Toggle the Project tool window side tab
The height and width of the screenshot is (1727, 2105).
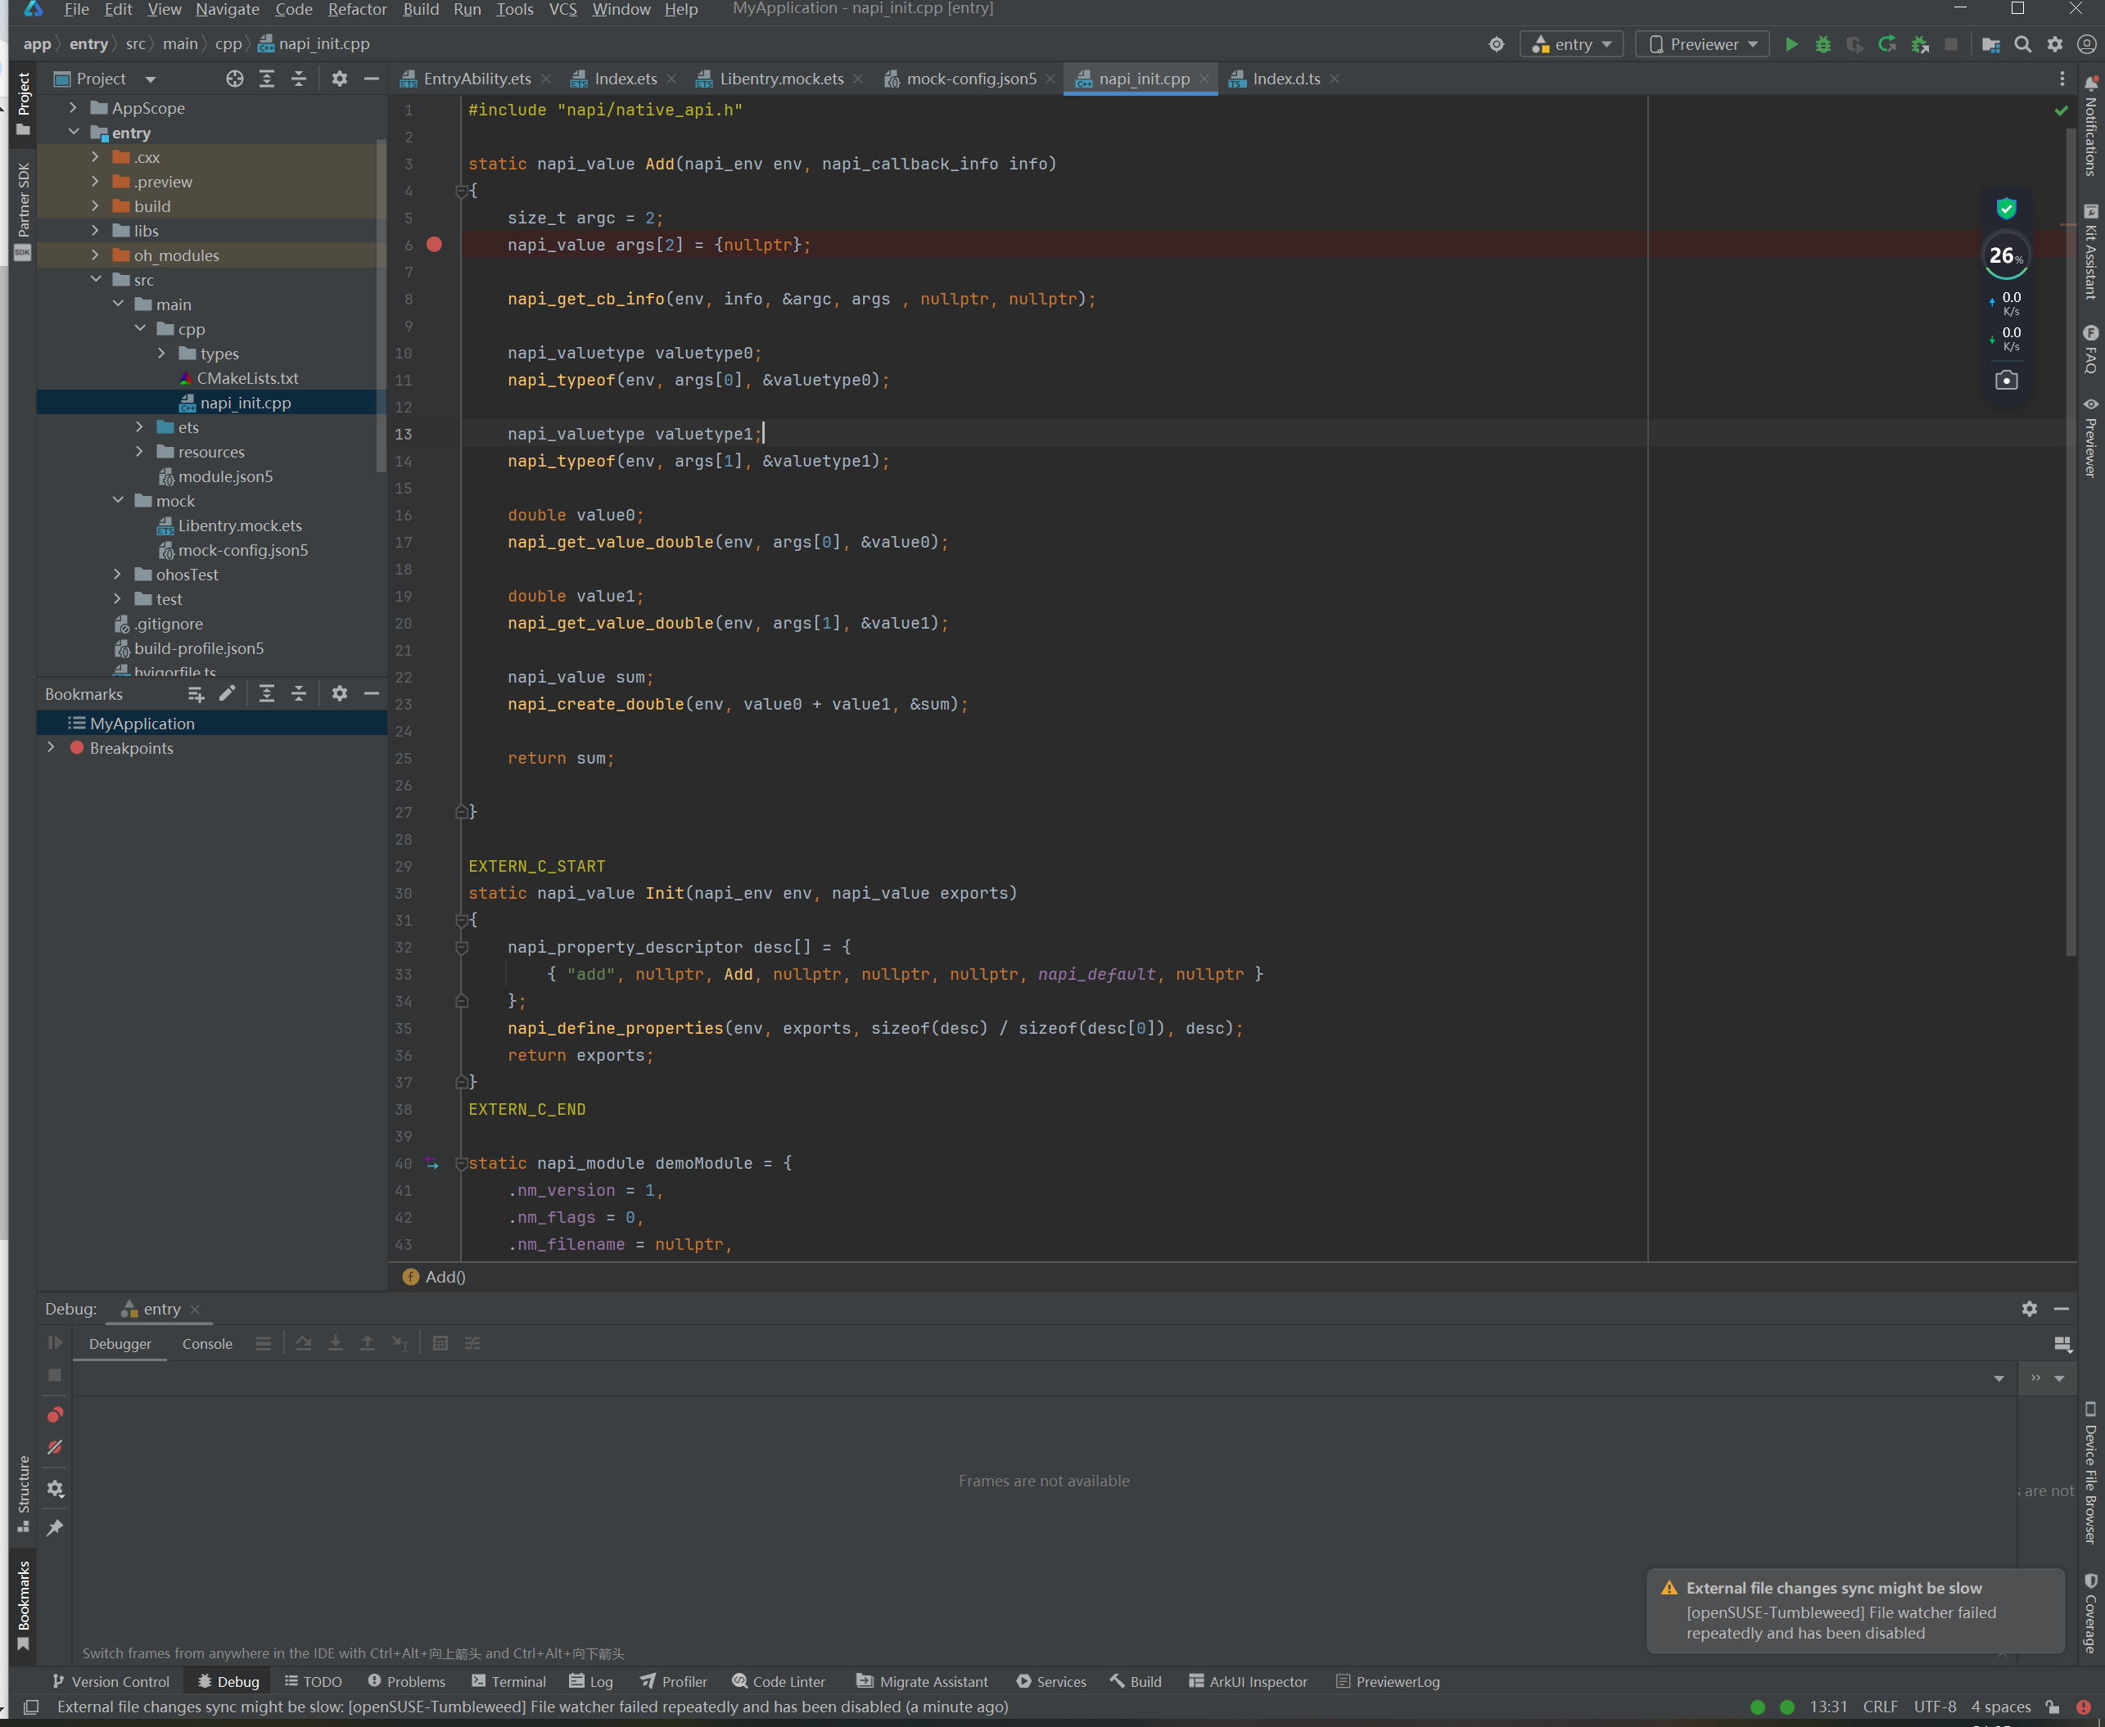(23, 103)
